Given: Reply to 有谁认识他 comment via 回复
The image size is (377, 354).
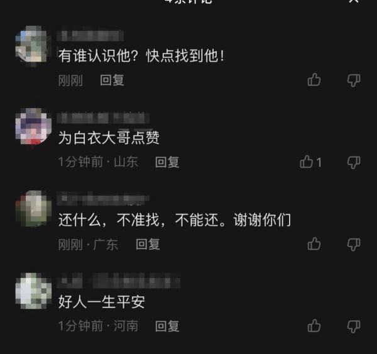Looking at the screenshot, I should coord(112,80).
